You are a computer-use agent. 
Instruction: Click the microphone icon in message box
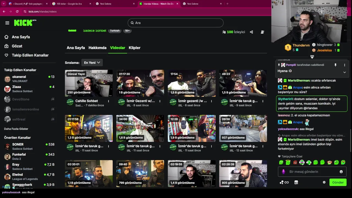pos(284,172)
